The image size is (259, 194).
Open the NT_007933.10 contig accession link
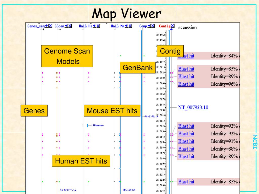pyautogui.click(x=193, y=108)
